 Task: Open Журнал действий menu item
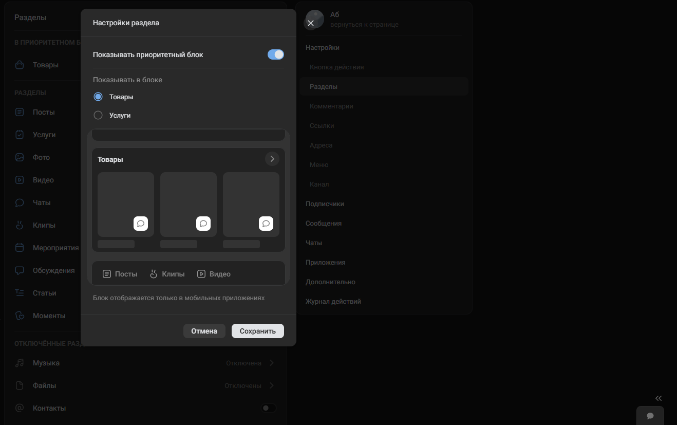pyautogui.click(x=333, y=302)
